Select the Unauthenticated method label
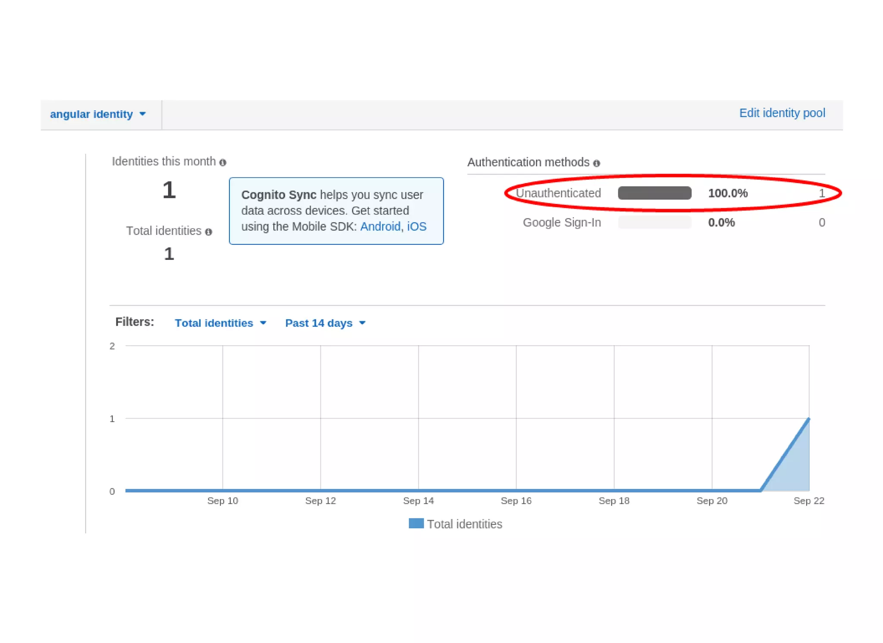883x643 pixels. 558,193
